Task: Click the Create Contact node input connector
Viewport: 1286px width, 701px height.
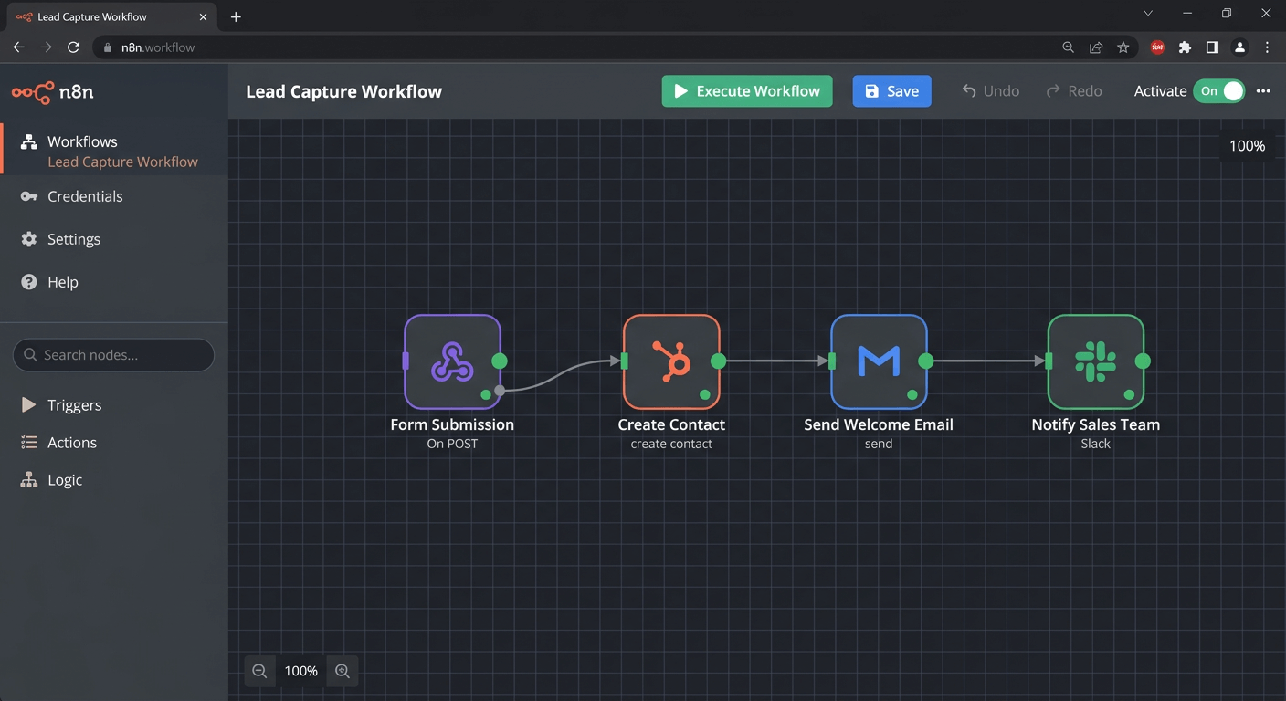Action: point(625,361)
